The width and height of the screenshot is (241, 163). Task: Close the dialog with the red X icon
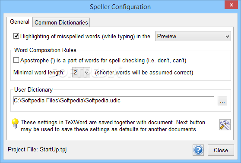tap(231, 5)
